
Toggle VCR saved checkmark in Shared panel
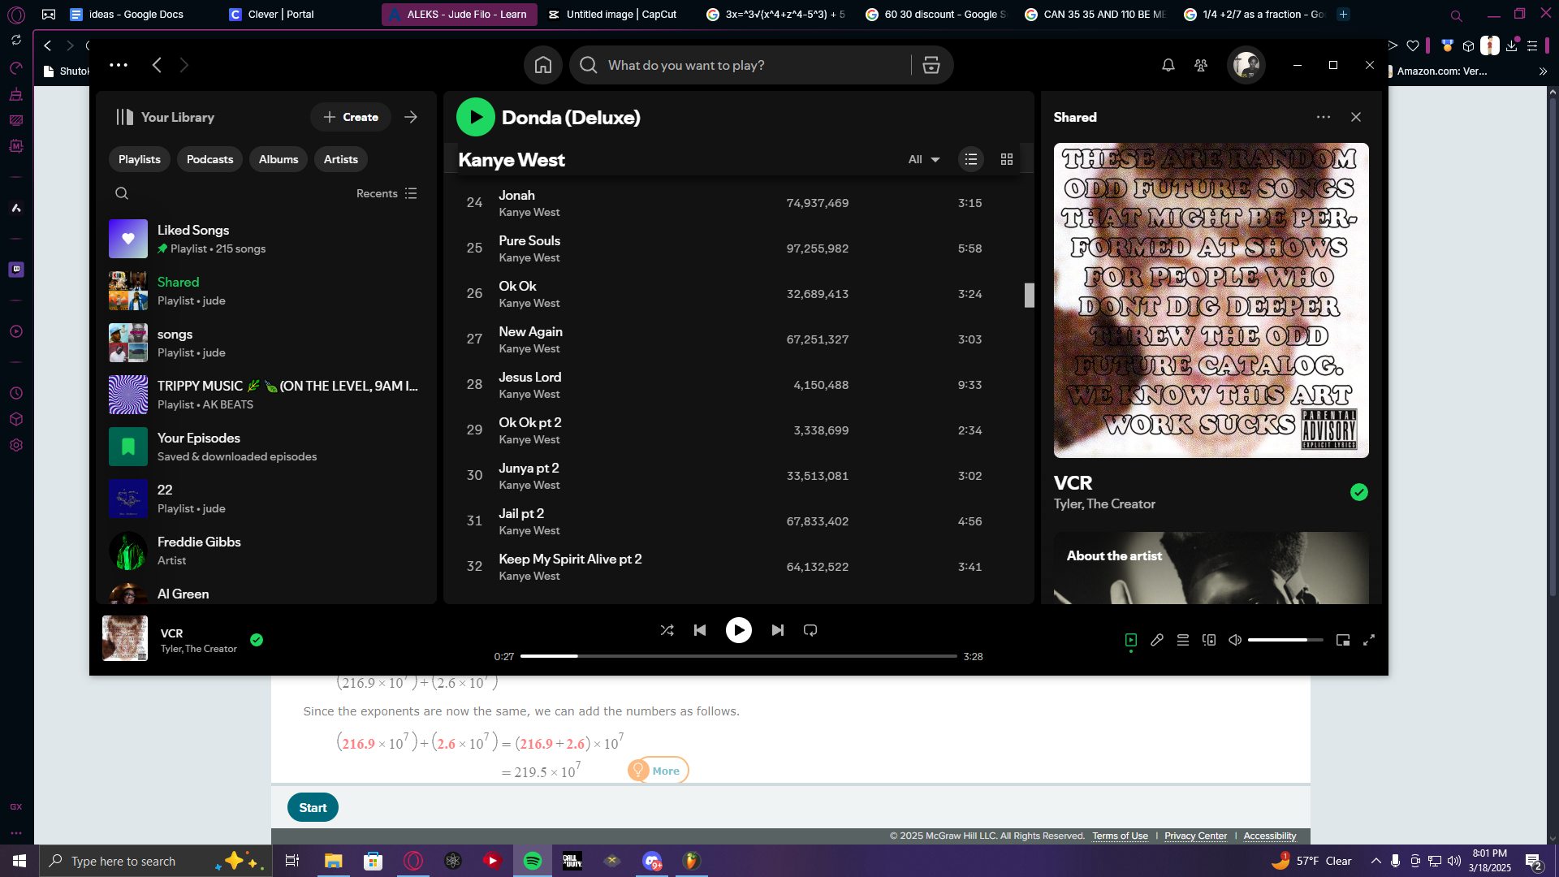point(1359,492)
